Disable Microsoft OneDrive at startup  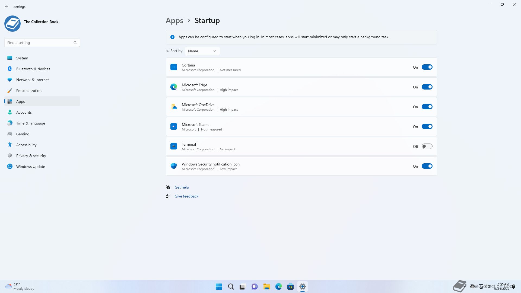coord(427,107)
